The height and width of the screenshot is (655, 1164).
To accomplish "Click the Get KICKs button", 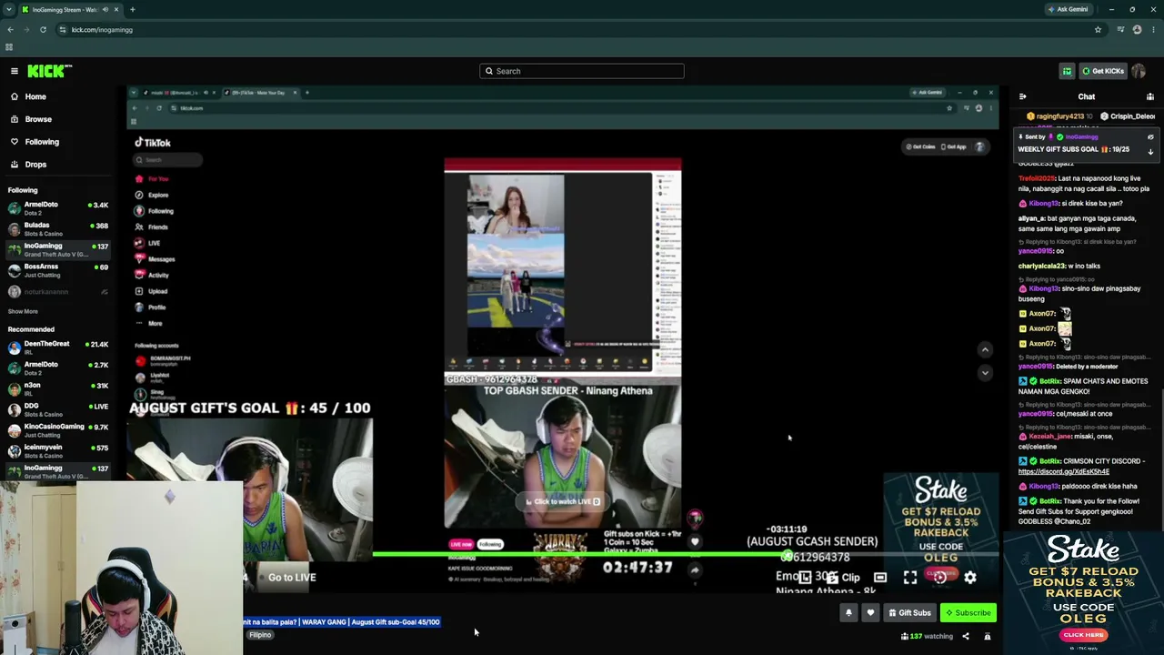I will click(x=1102, y=71).
